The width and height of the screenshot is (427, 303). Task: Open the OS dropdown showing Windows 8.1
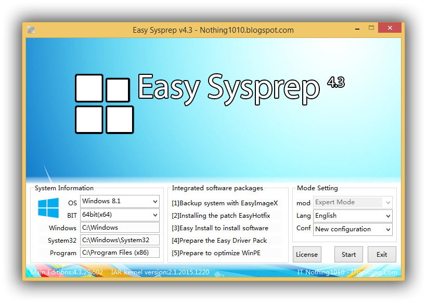(x=120, y=202)
